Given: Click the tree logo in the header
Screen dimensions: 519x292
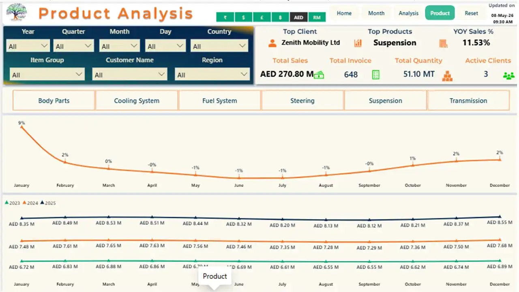Looking at the screenshot, I should pyautogui.click(x=16, y=13).
